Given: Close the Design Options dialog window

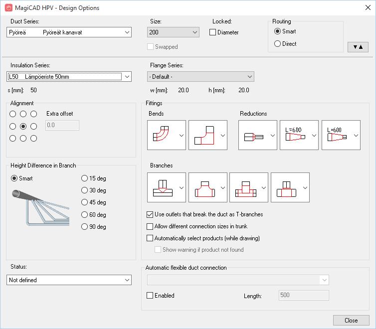Looking at the screenshot, I should [x=368, y=7].
